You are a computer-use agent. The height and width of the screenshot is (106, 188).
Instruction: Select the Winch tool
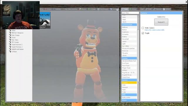(129, 22)
